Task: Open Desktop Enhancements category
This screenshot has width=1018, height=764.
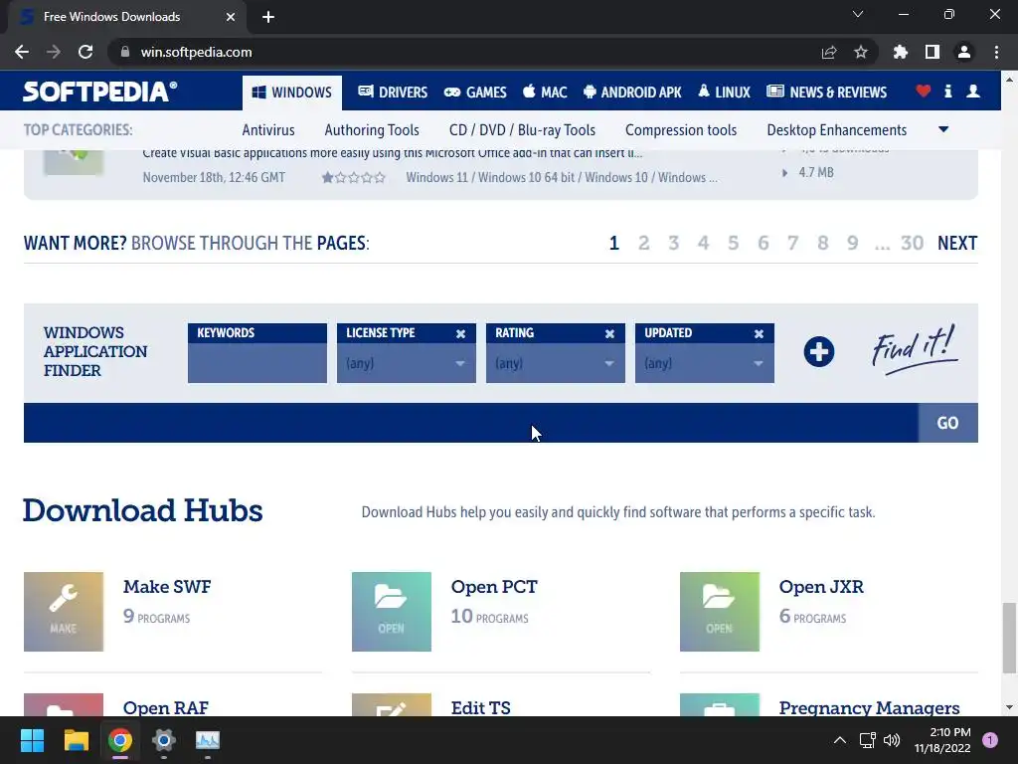Action: 837,130
